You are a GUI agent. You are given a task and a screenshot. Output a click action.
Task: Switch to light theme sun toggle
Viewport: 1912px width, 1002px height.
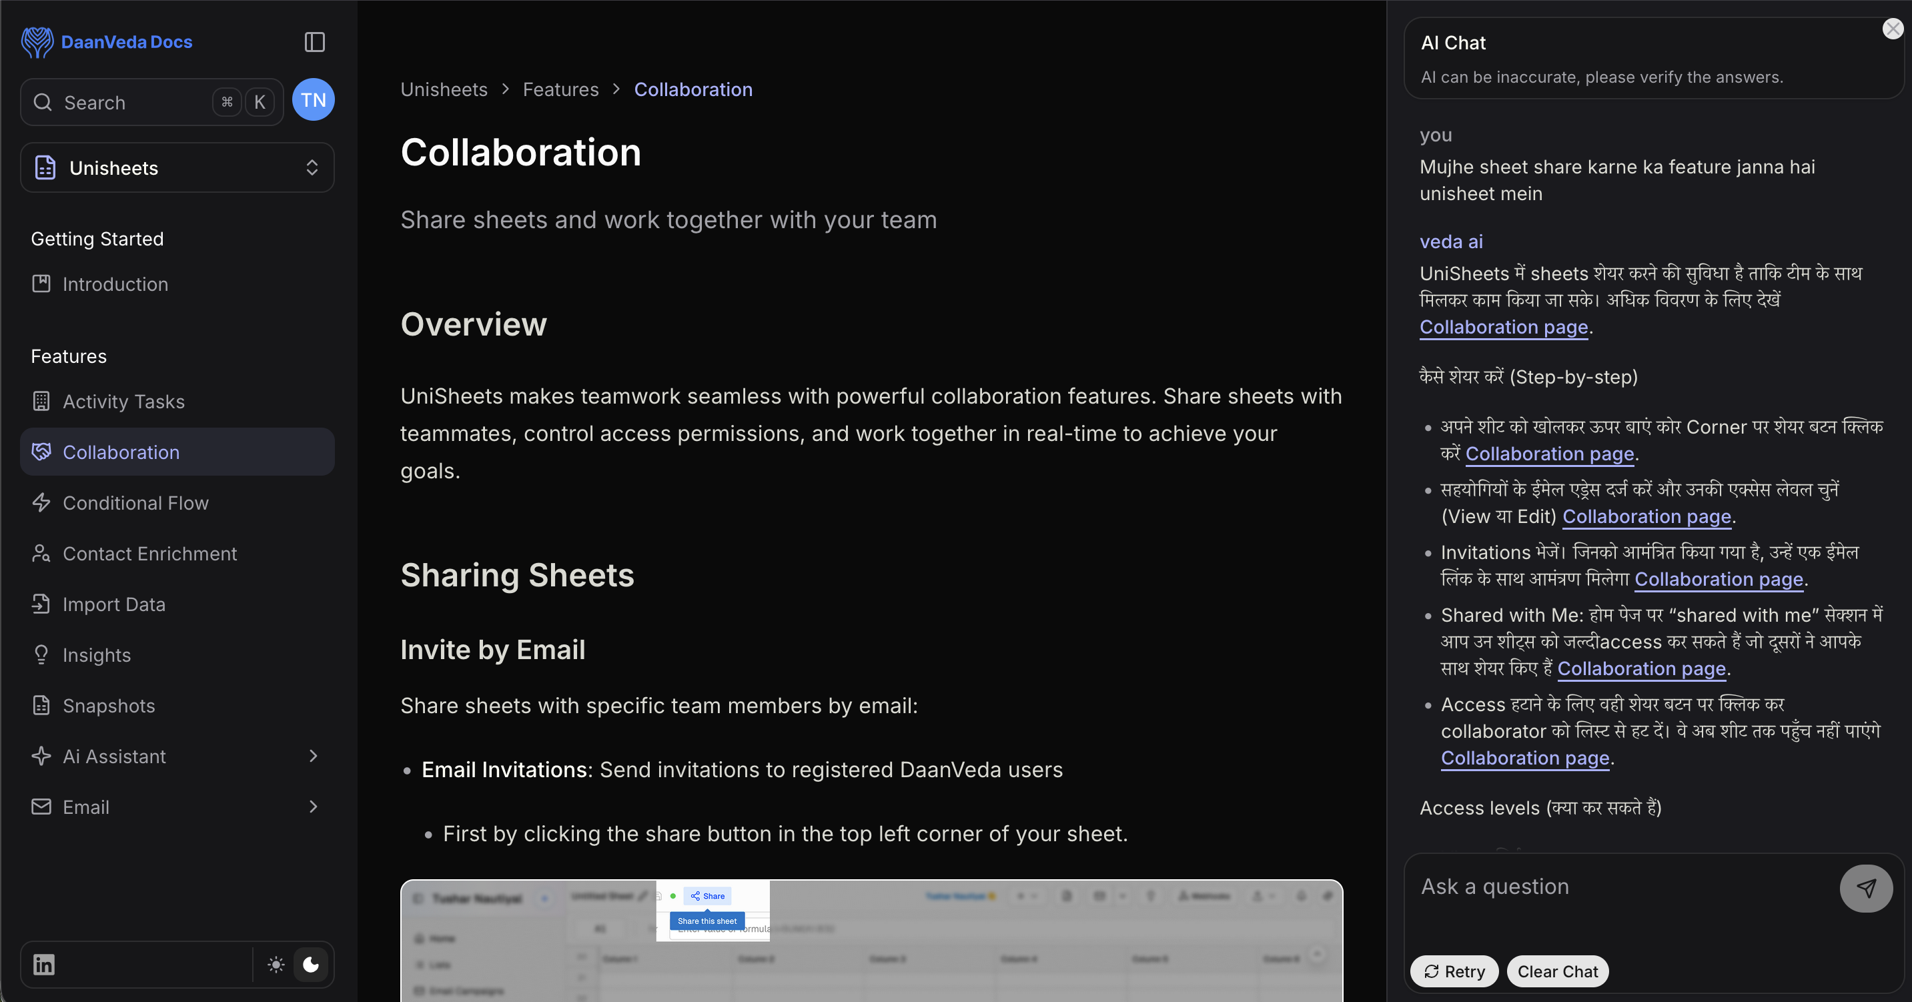click(276, 964)
